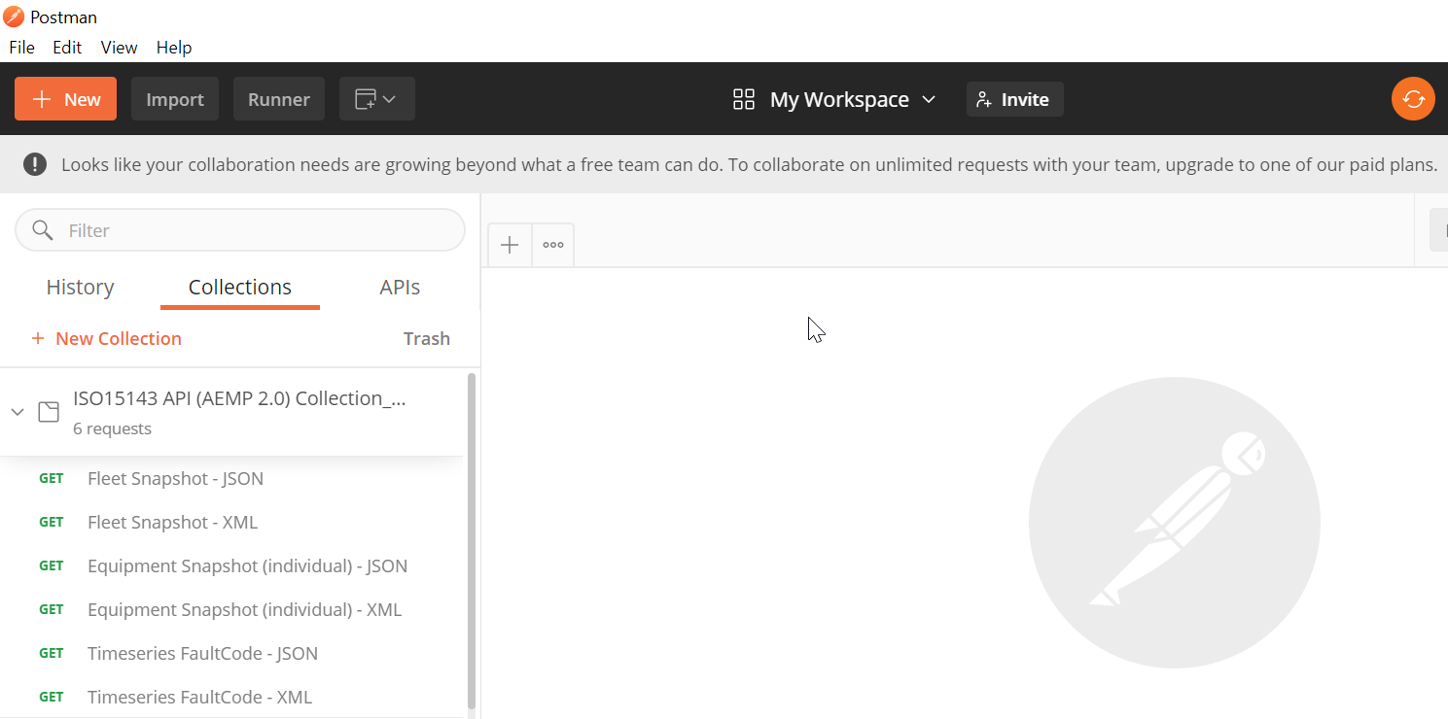Click the orange sync status icon
1448x719 pixels.
pyautogui.click(x=1413, y=99)
